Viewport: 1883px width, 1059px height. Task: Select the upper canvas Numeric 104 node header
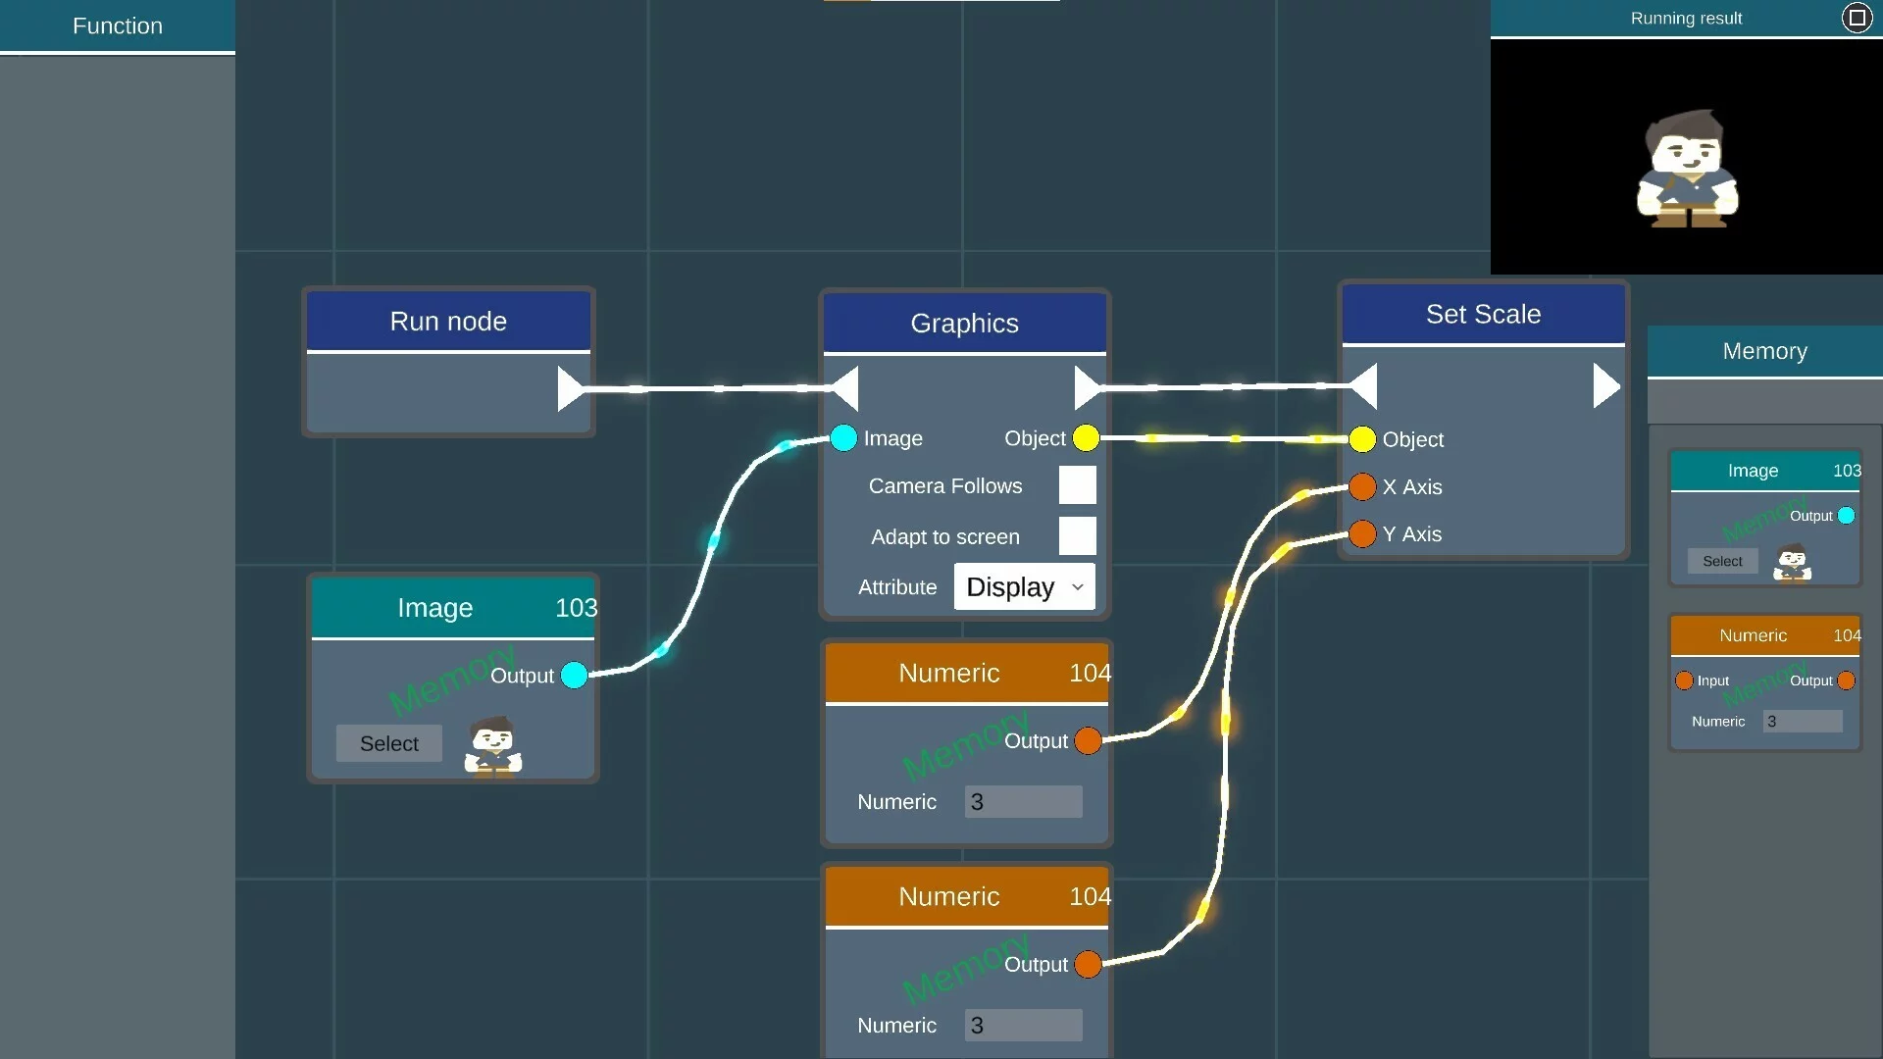(967, 673)
